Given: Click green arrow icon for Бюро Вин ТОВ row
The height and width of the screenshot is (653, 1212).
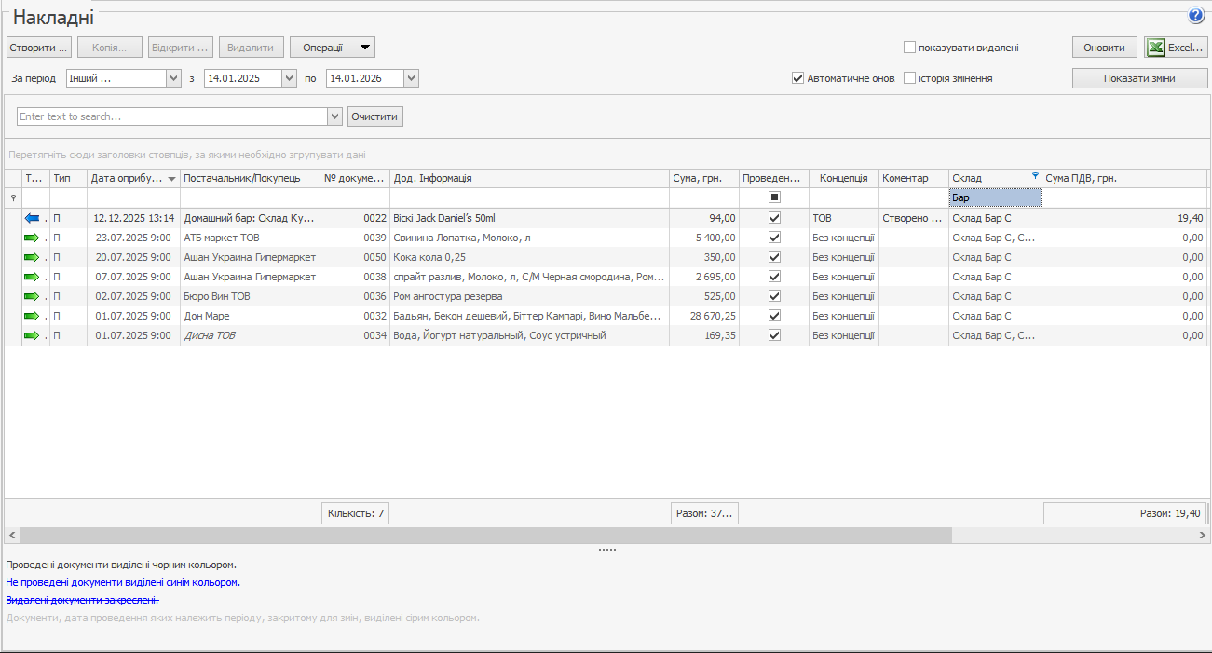Looking at the screenshot, I should click(x=33, y=296).
